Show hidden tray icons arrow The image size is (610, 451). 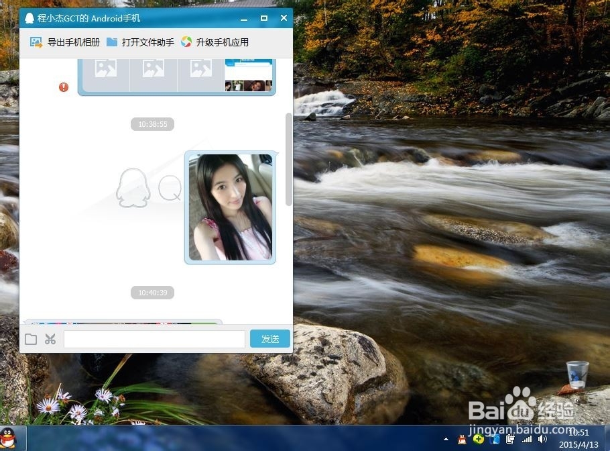pyautogui.click(x=446, y=439)
